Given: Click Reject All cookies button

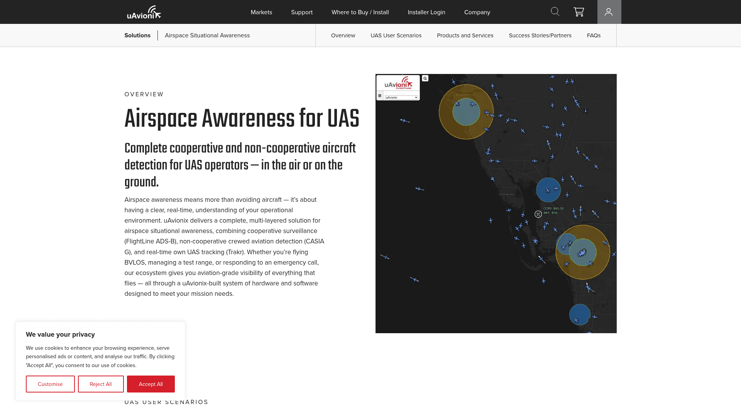Looking at the screenshot, I should point(101,384).
